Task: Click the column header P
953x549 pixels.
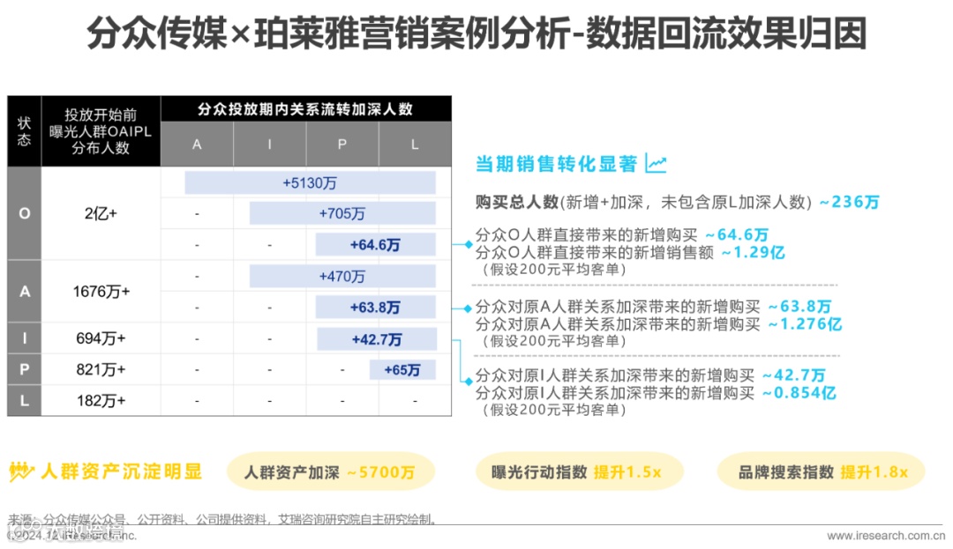Action: tap(342, 145)
